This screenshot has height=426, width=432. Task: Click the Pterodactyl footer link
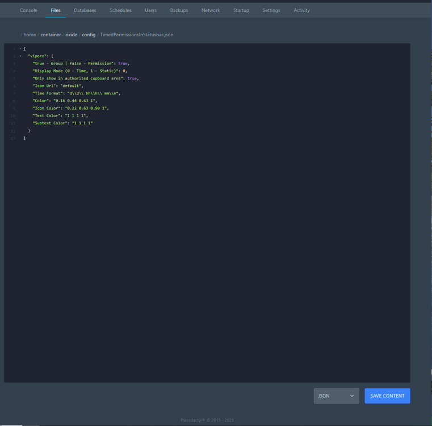[193, 420]
